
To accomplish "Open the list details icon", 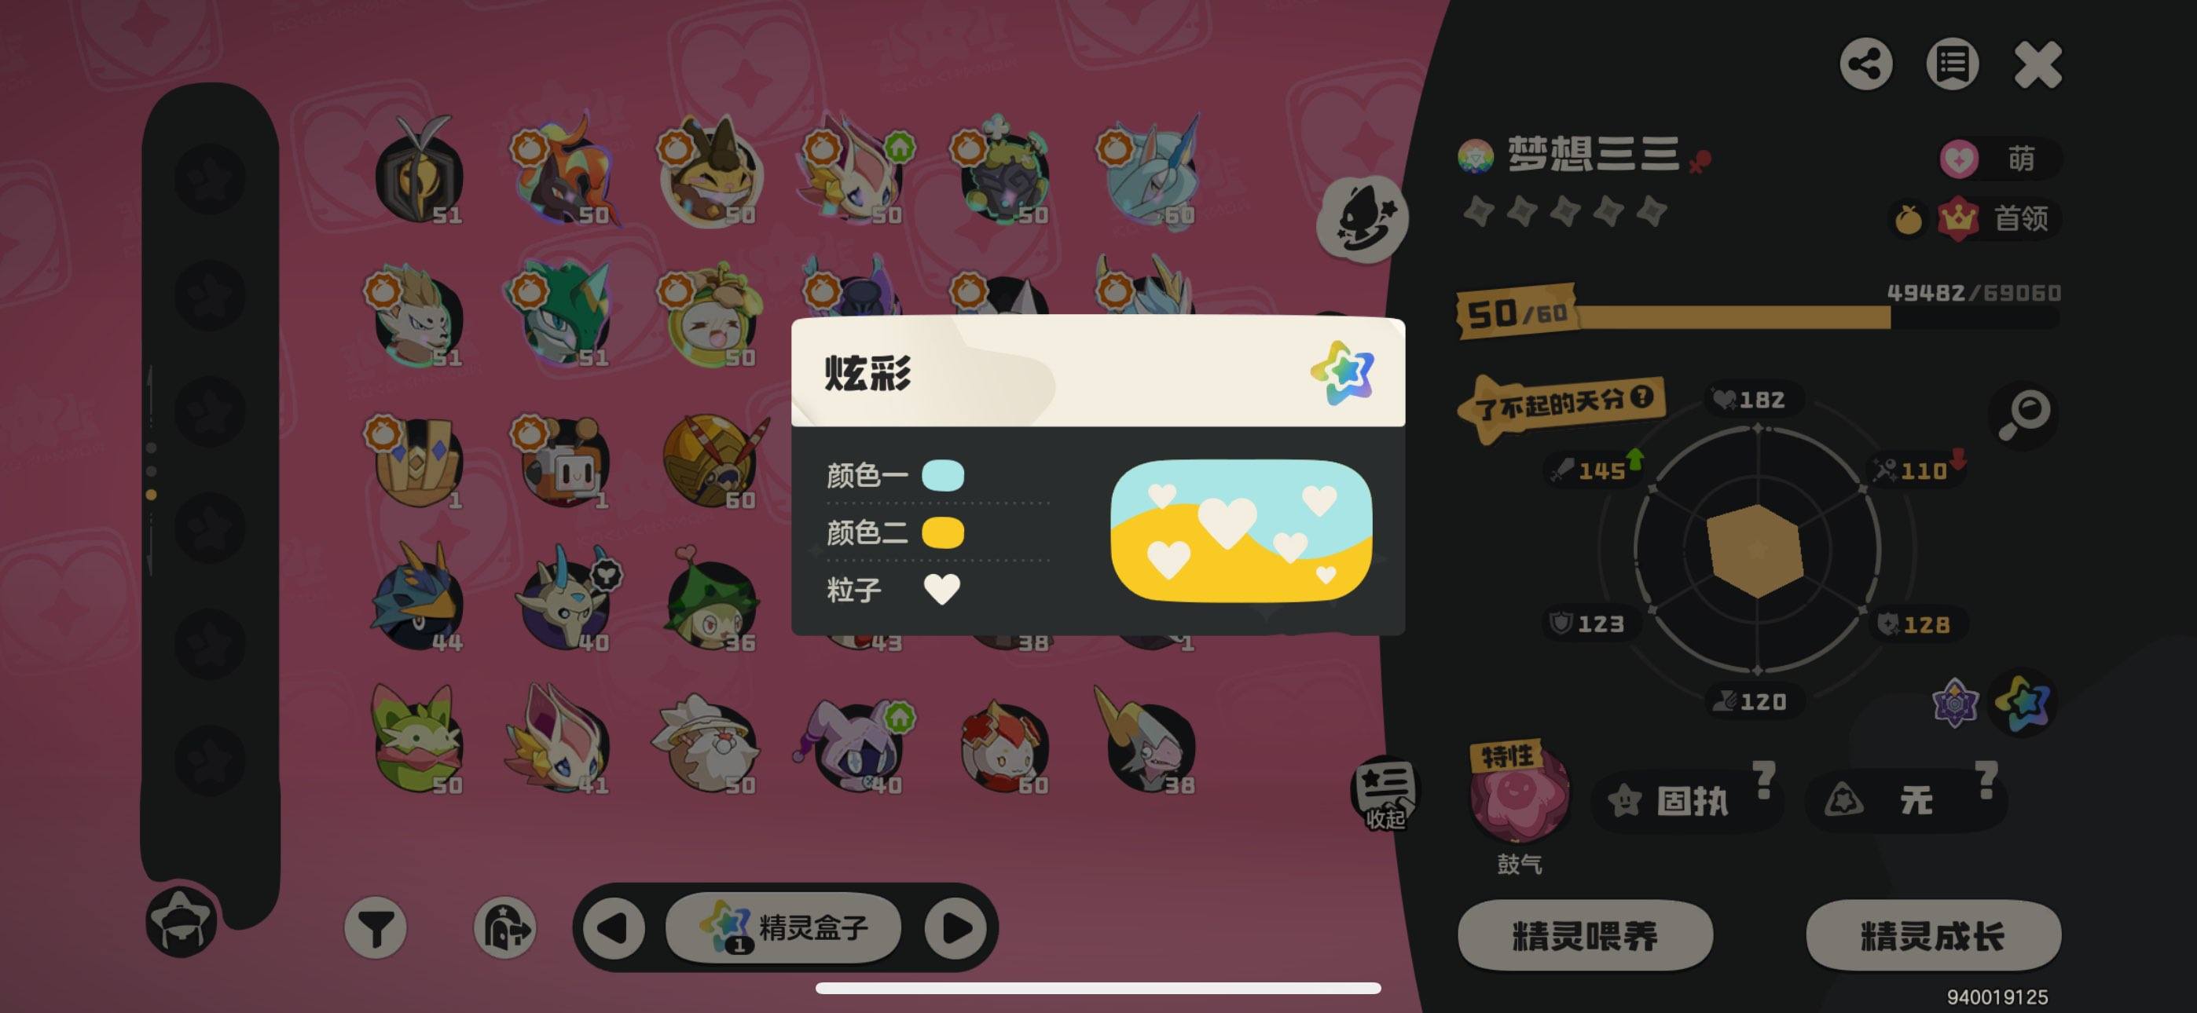I will pyautogui.click(x=1952, y=64).
